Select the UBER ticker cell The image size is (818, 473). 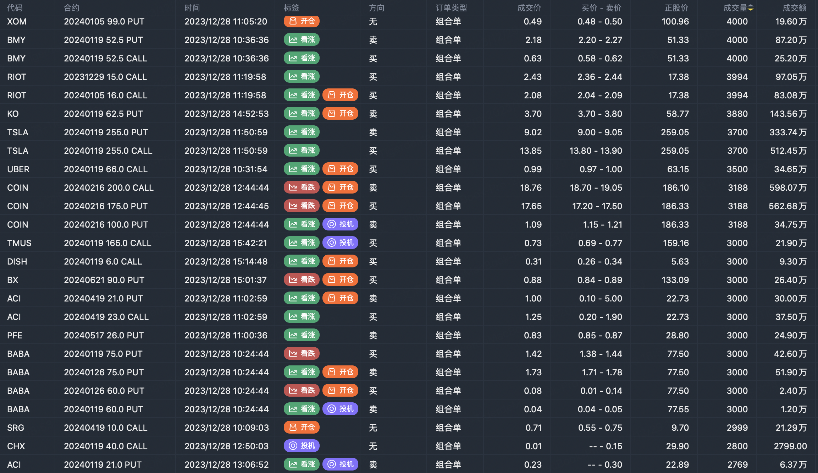(x=18, y=169)
